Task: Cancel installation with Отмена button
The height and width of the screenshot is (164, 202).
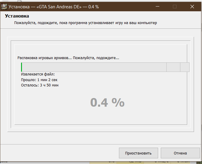Action: [180, 153]
